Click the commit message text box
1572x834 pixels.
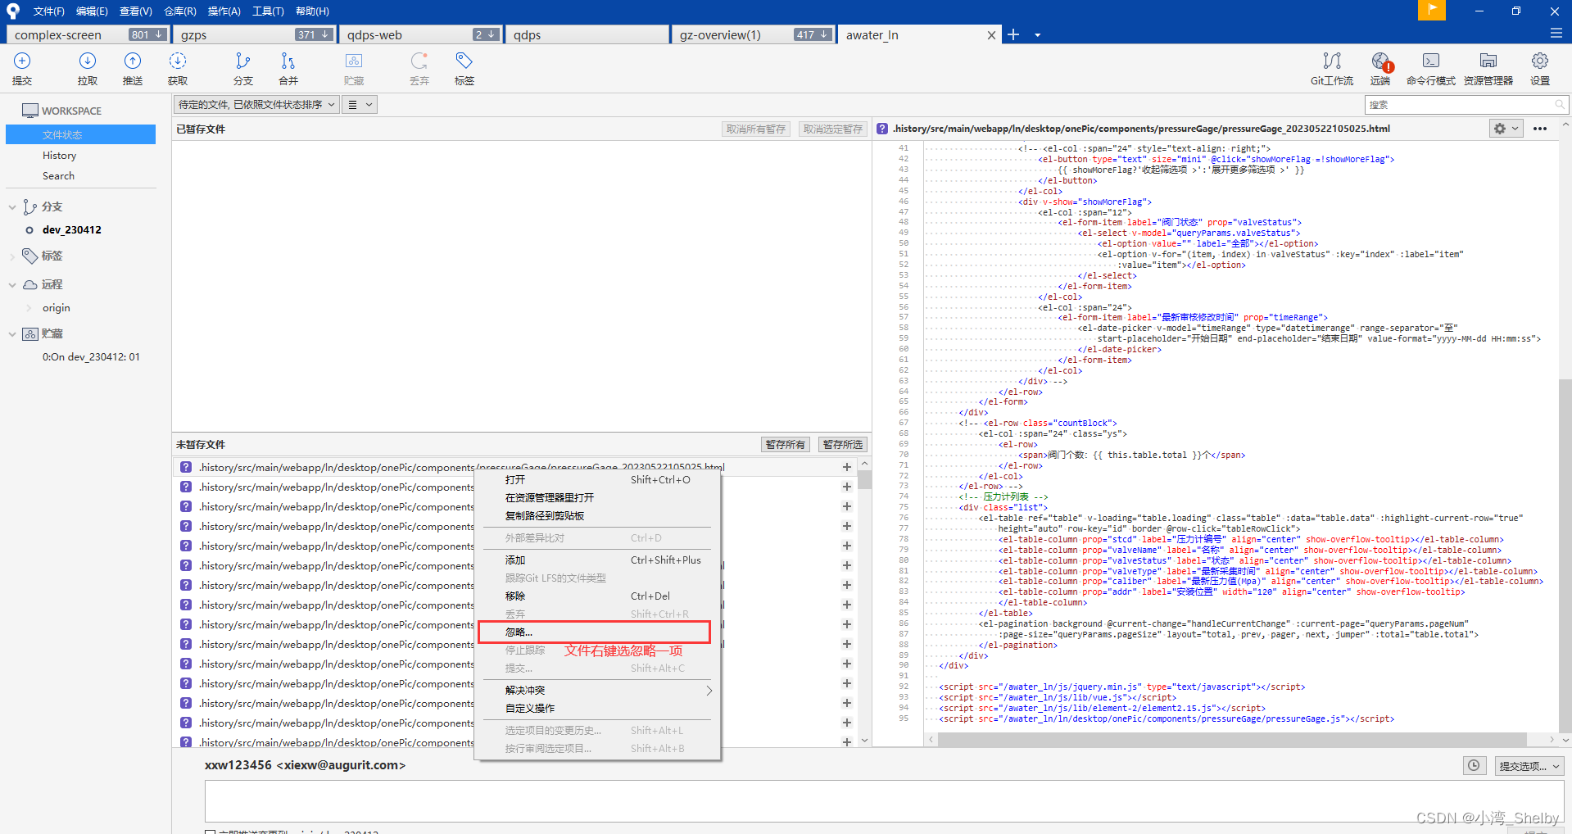(884, 800)
